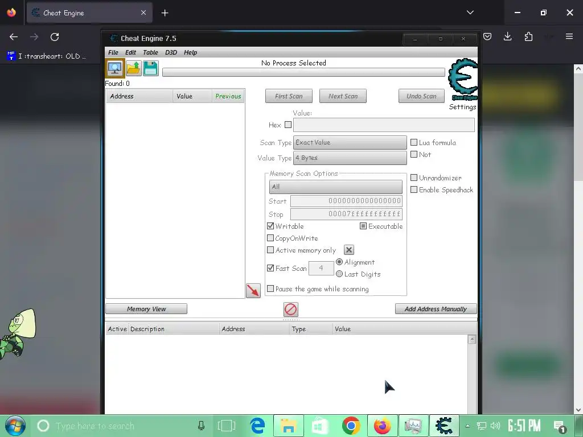Image resolution: width=583 pixels, height=437 pixels.
Task: Check the CopyOnWrite checkbox
Action: [270, 238]
